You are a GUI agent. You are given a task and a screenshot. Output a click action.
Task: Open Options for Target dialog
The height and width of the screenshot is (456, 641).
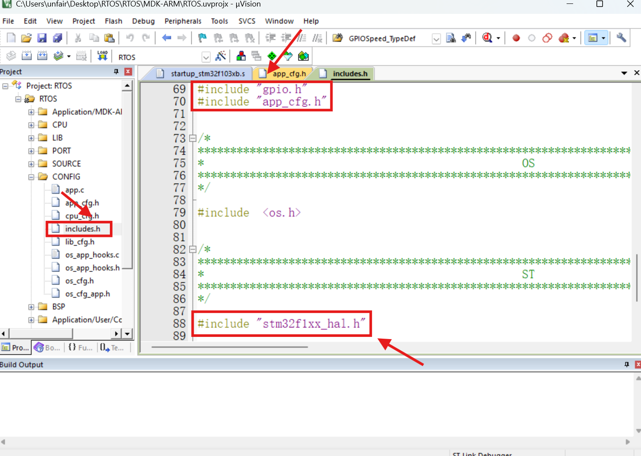(221, 56)
